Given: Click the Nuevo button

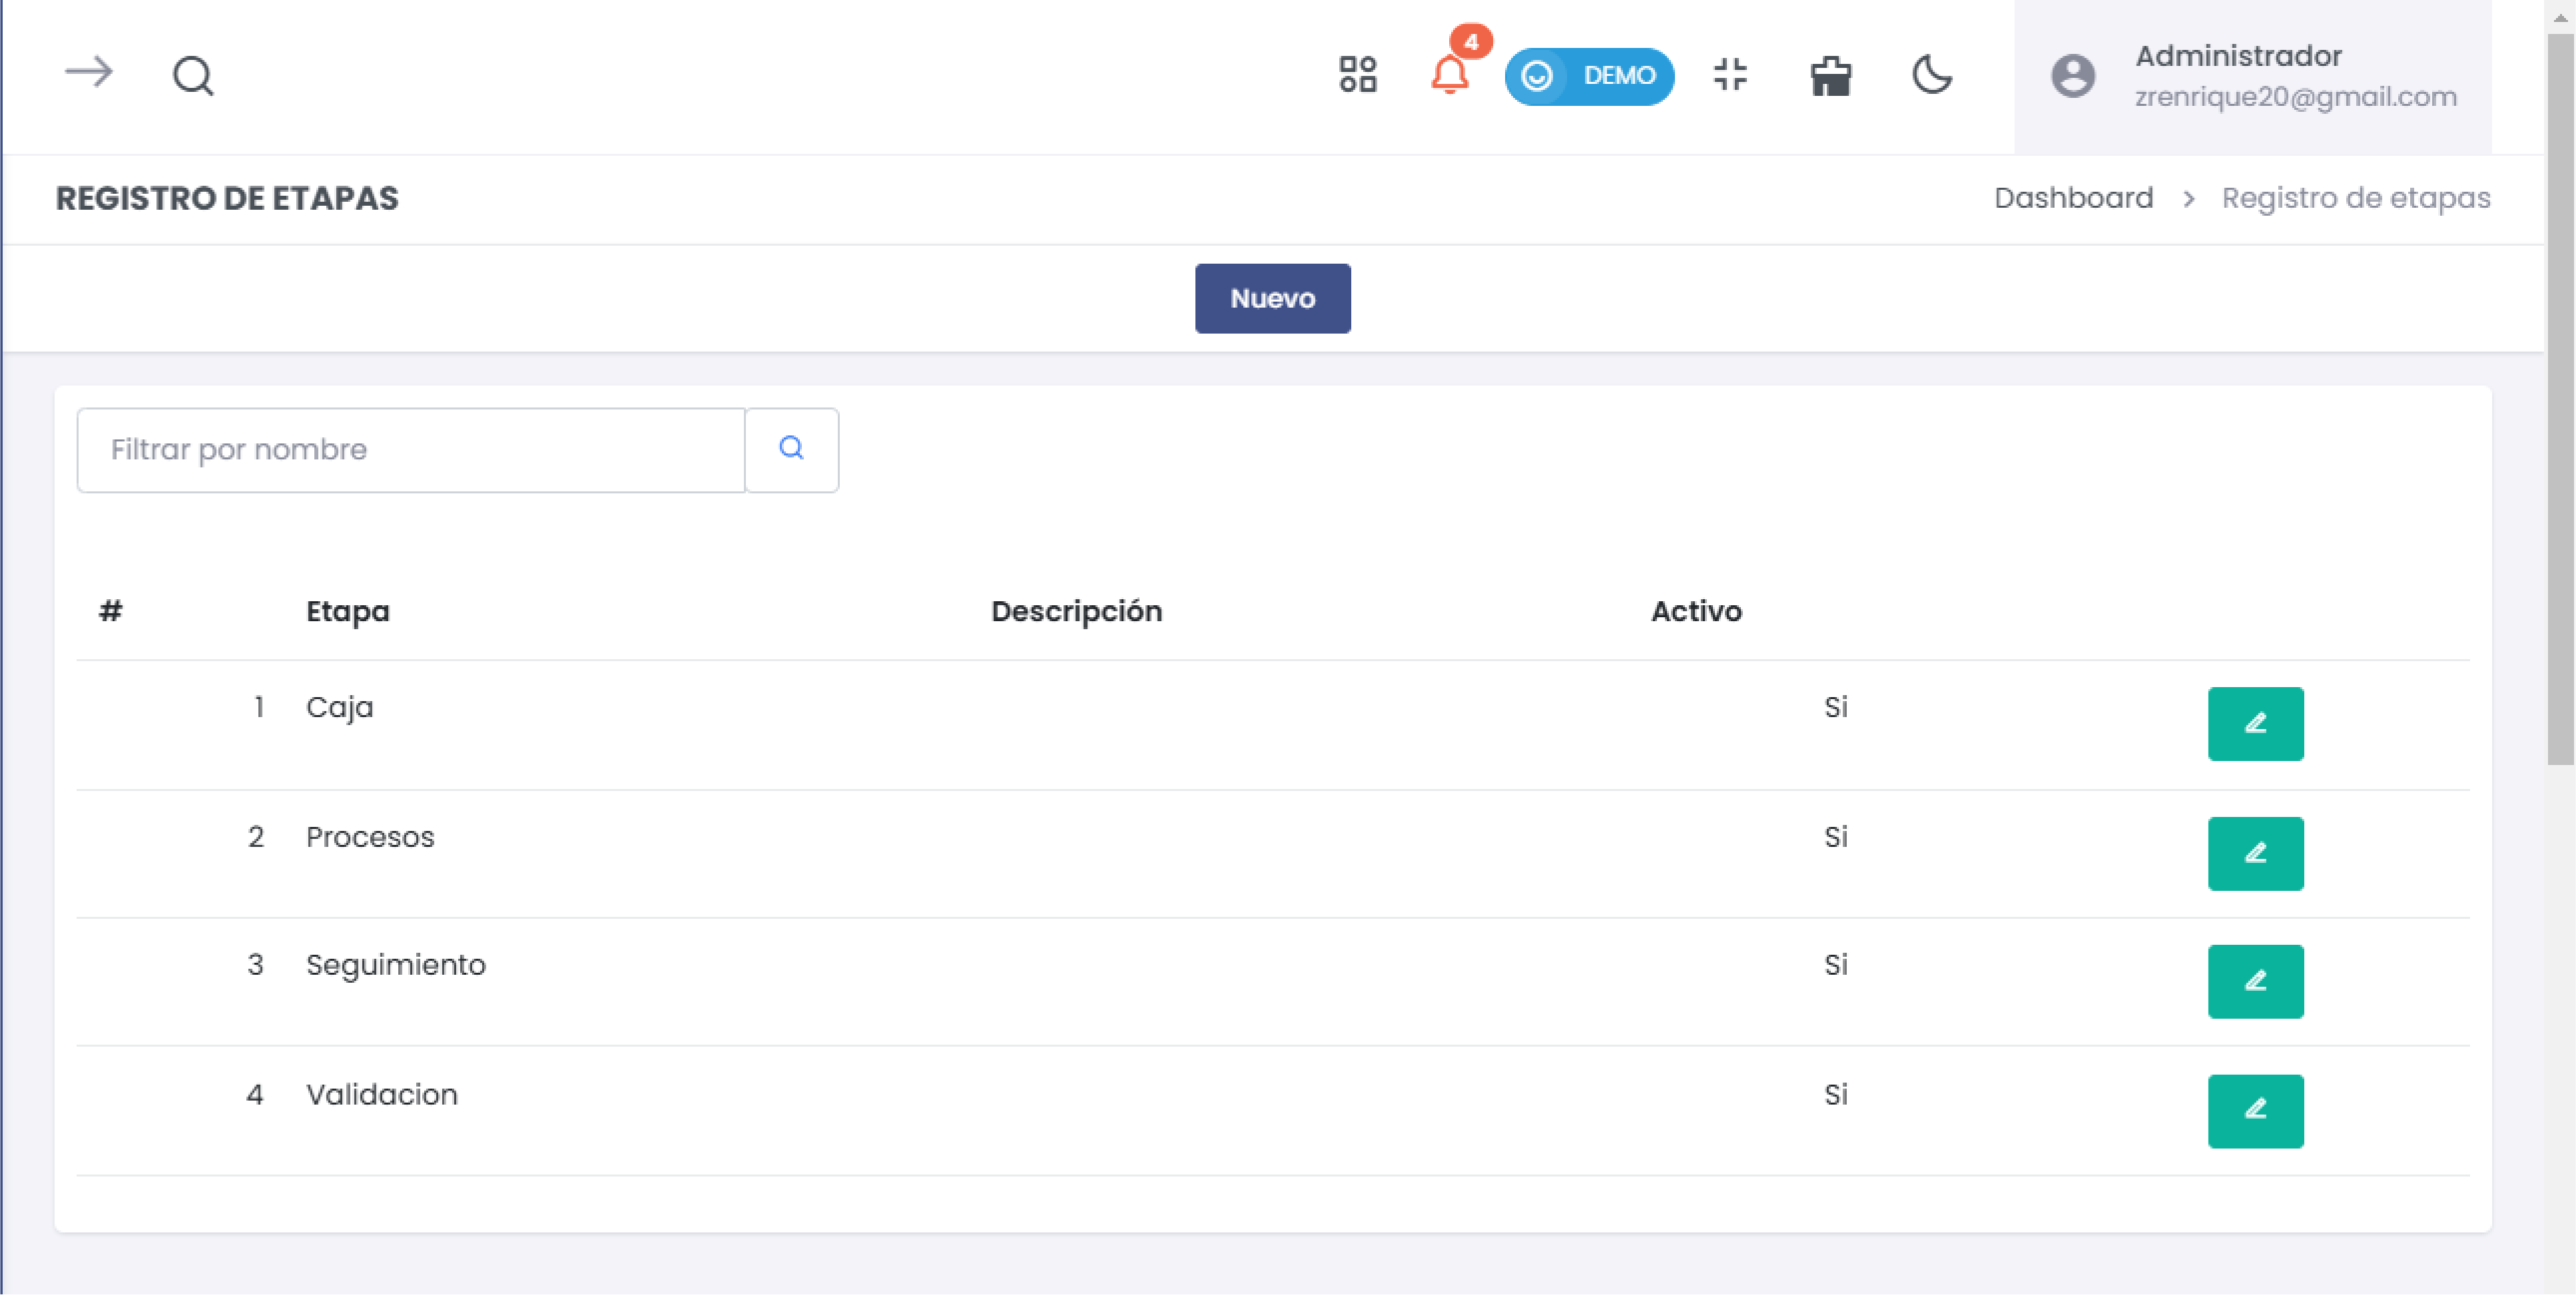Looking at the screenshot, I should coord(1272,298).
